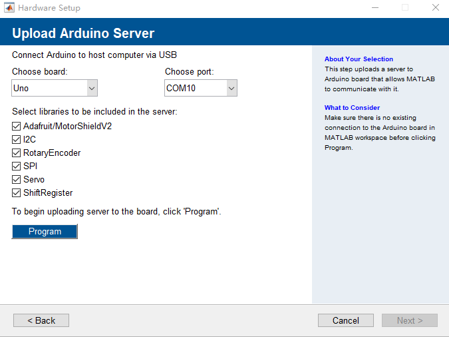Open the Choose port dropdown showing COM10

coord(201,88)
